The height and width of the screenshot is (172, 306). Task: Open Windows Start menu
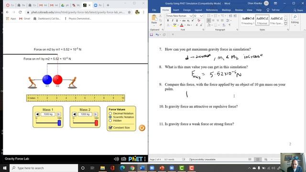(x=5, y=168)
